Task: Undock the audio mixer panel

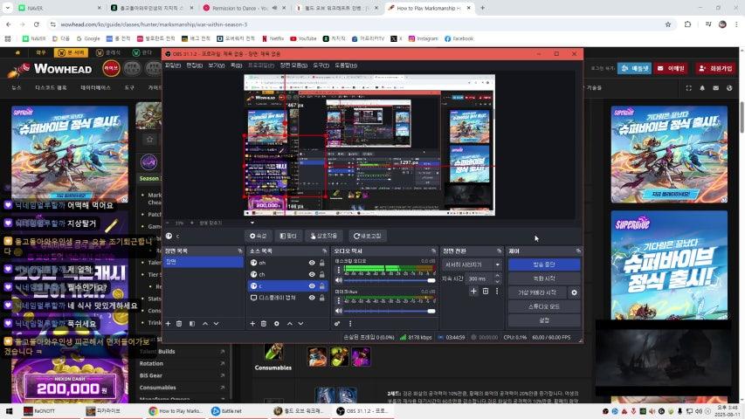Action: 433,251
